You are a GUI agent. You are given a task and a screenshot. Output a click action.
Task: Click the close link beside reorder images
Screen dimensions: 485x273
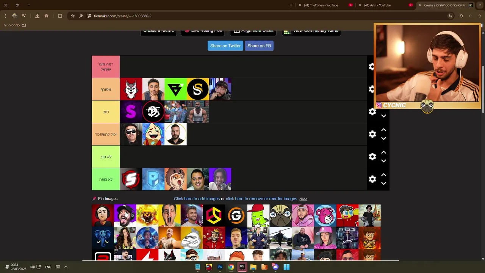pyautogui.click(x=303, y=199)
